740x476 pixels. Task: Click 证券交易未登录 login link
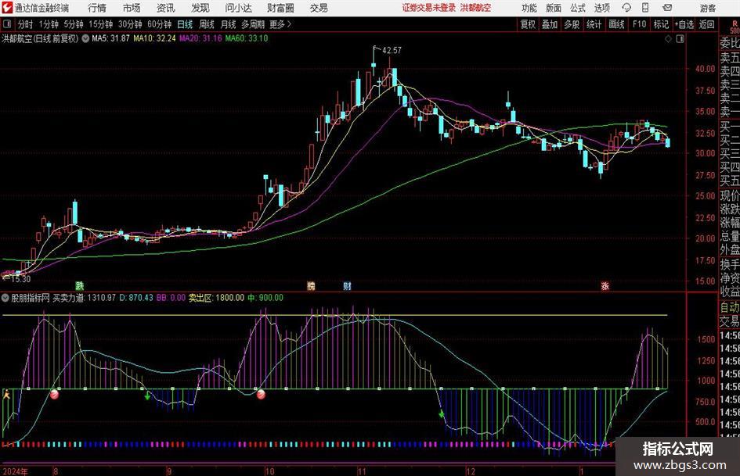pyautogui.click(x=429, y=8)
